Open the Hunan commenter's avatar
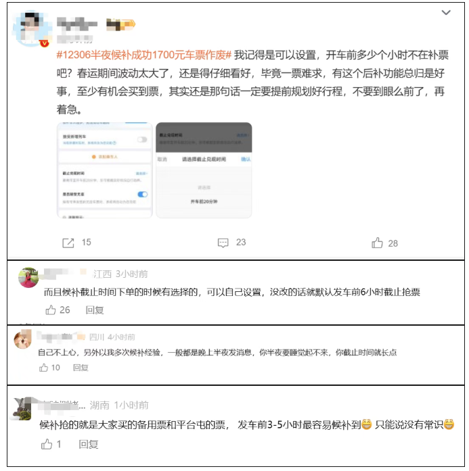This screenshot has width=469, height=471. tap(22, 409)
